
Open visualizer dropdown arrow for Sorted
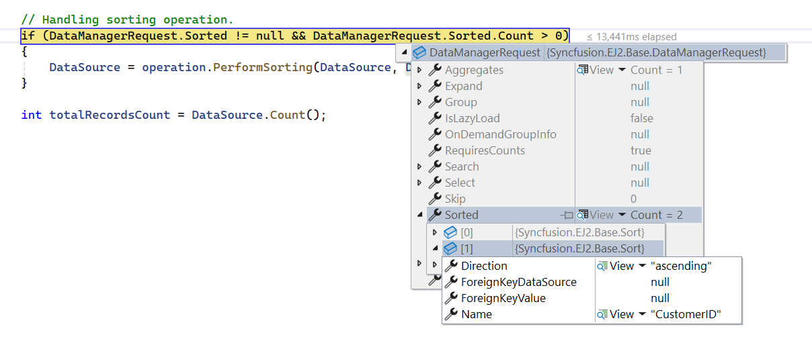click(622, 215)
